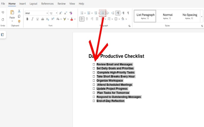Apply the red font color

[x=72, y=19]
